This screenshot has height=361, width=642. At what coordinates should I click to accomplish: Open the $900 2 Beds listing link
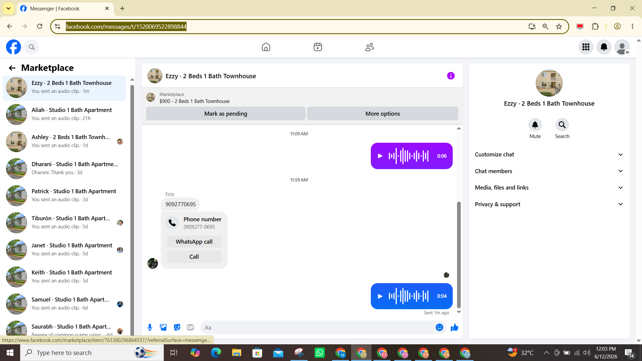(x=194, y=101)
